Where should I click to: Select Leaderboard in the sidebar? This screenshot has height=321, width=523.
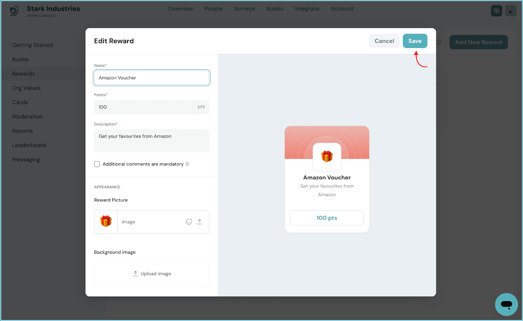(29, 145)
